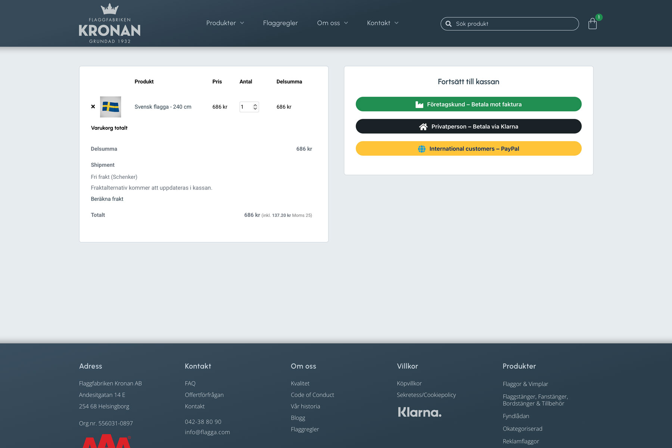
Task: Click the Klarna logo in footer
Action: (x=419, y=412)
